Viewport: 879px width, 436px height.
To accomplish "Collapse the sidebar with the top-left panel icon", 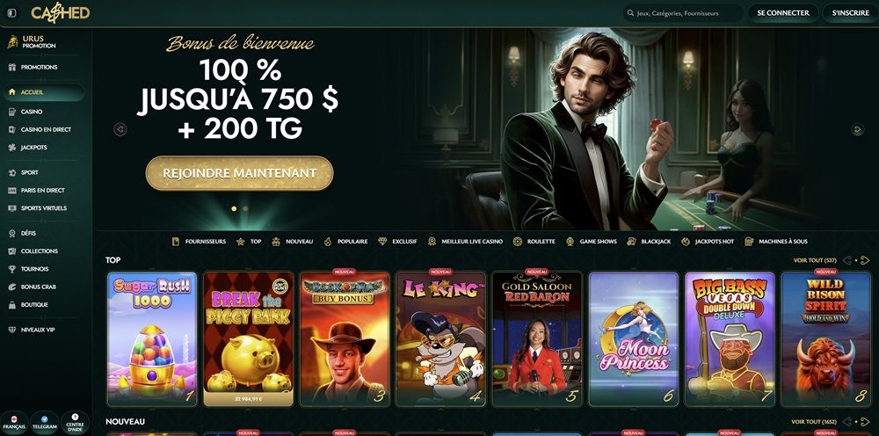I will point(11,13).
